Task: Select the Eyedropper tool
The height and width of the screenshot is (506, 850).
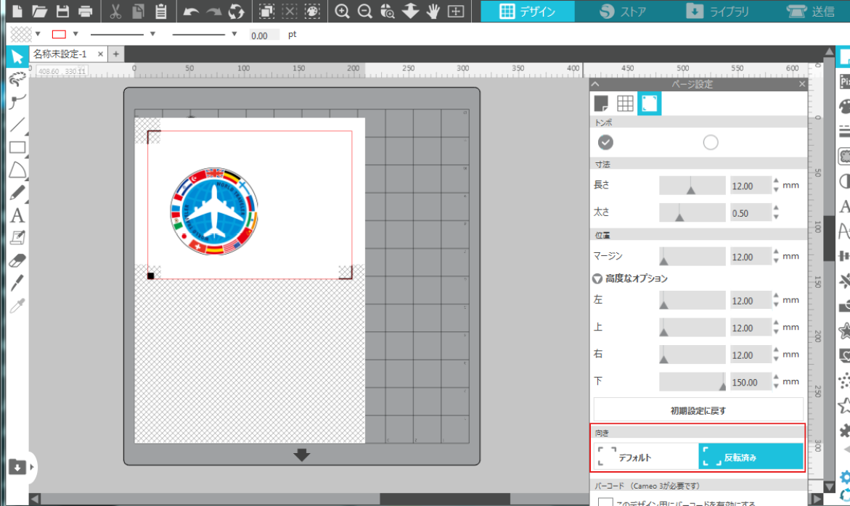Action: 17,306
